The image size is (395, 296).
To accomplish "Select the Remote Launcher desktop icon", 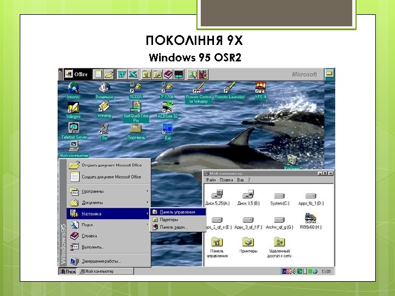I will (229, 90).
